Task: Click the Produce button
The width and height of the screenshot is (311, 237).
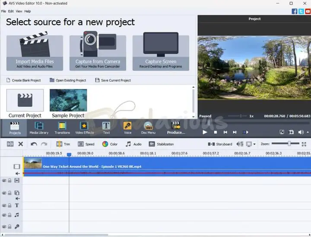Action: tap(176, 128)
